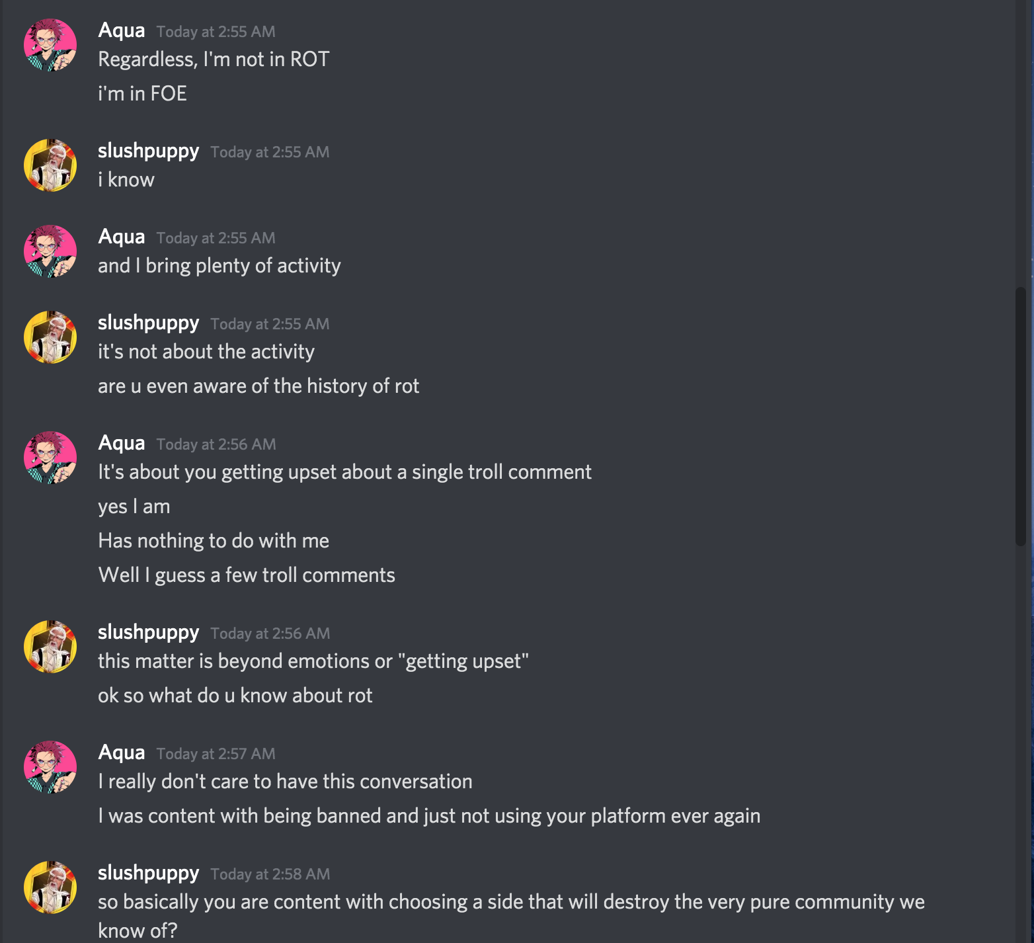The width and height of the screenshot is (1034, 943).
Task: Click the message 'I was content with being banned'
Action: tap(429, 816)
